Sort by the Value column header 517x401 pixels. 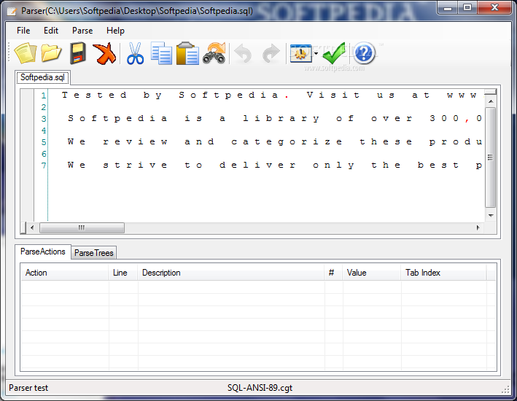point(372,273)
